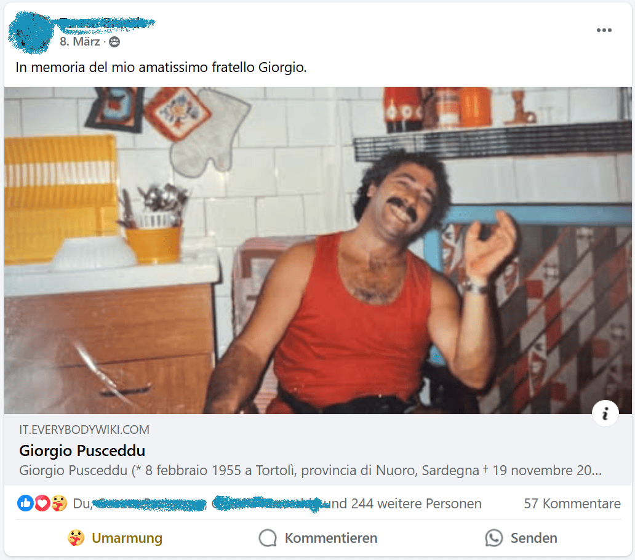Select the Kommentieren button
Viewport: 635px width, 560px height.
(318, 538)
